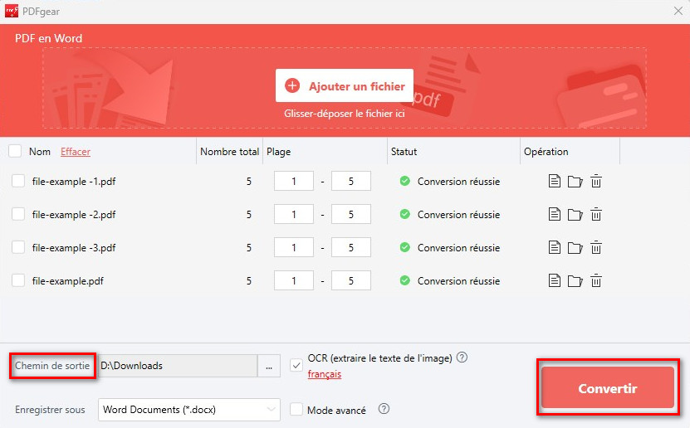
Task: Edit start page for file-example.pdf
Action: (x=293, y=281)
